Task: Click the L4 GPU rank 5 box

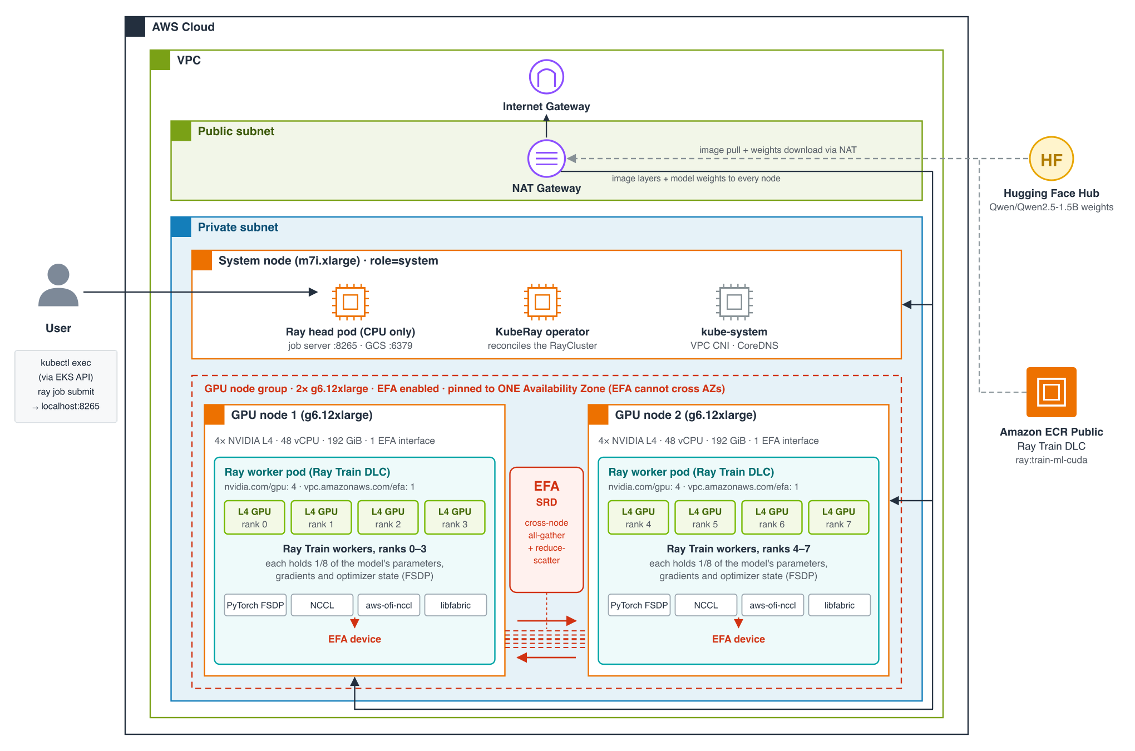Action: click(x=705, y=517)
